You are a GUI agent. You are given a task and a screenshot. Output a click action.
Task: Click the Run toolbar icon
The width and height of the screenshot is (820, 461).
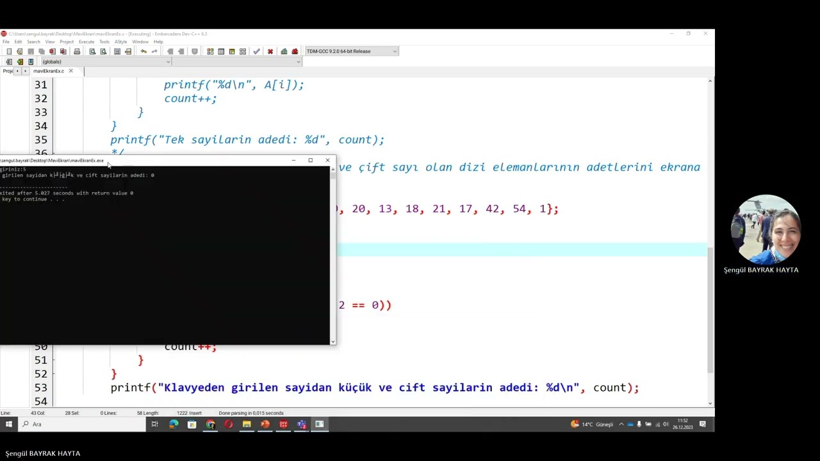point(221,51)
